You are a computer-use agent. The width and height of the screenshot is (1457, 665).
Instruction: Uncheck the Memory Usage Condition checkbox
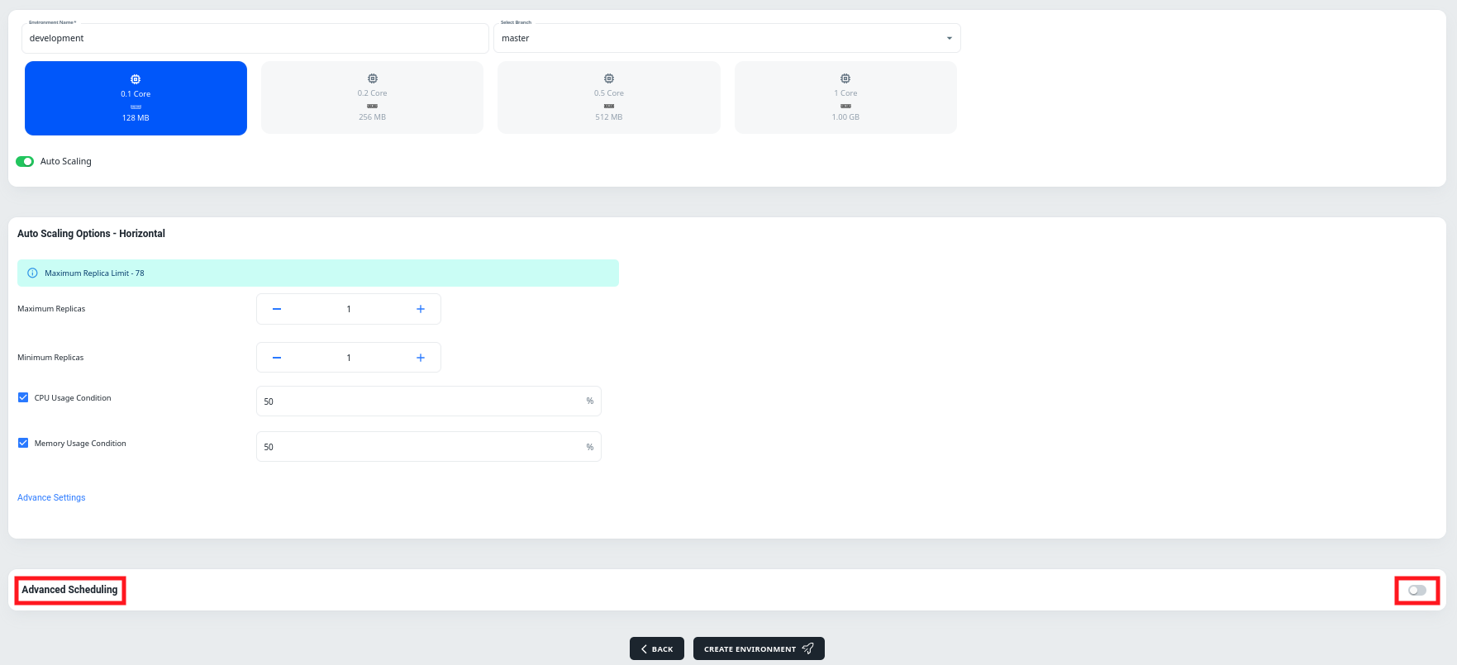click(23, 443)
